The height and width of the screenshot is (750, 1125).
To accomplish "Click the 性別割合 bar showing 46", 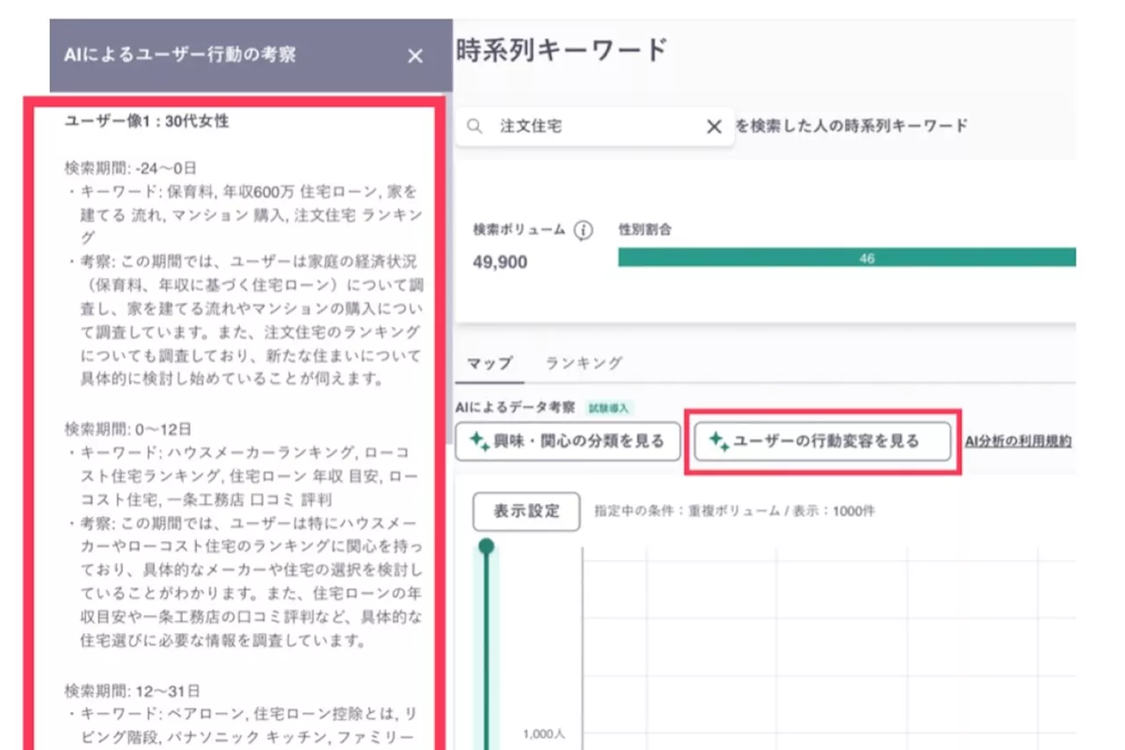I will (x=846, y=258).
